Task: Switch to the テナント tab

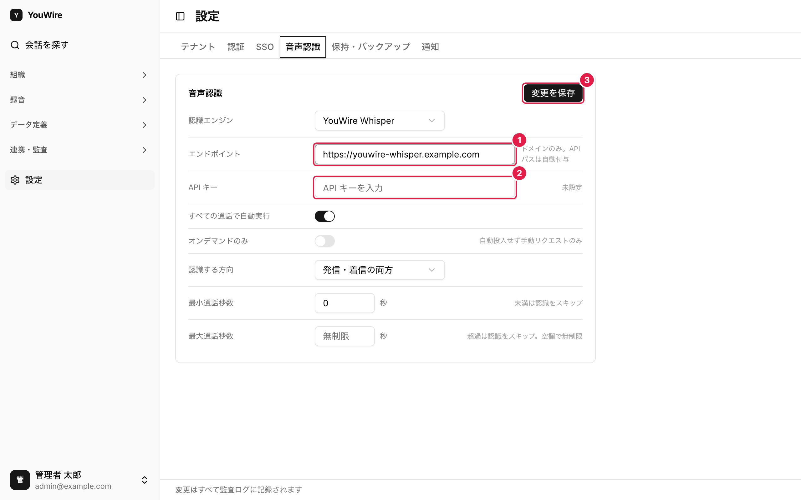Action: click(198, 47)
